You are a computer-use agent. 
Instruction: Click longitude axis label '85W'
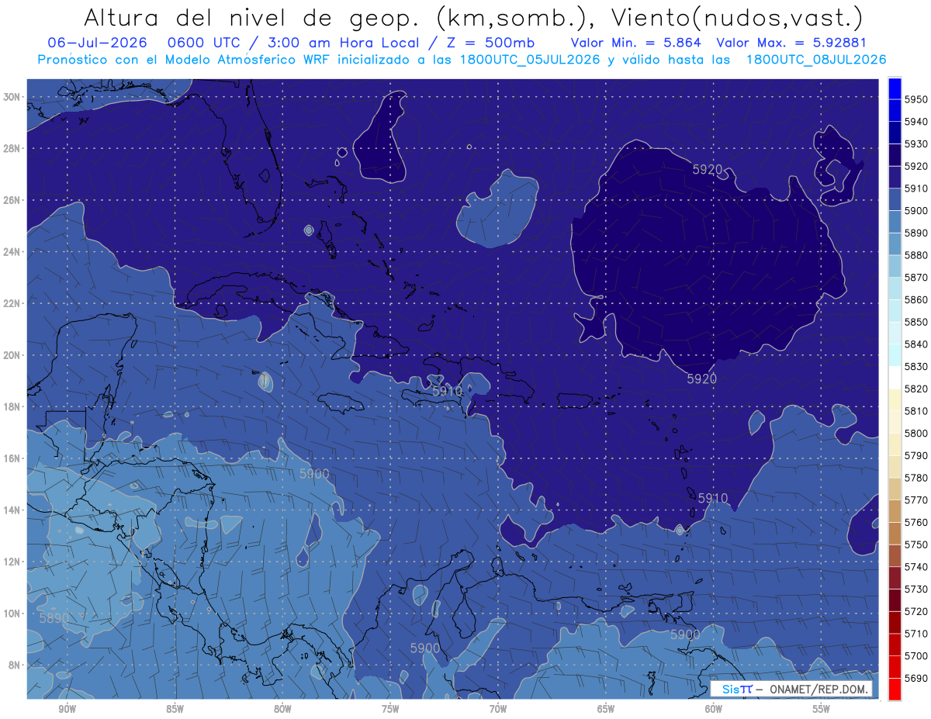[175, 710]
